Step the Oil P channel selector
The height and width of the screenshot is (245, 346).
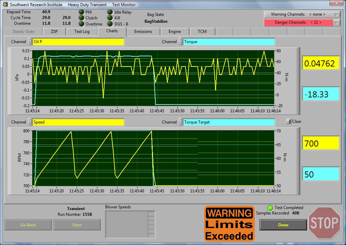(30, 41)
